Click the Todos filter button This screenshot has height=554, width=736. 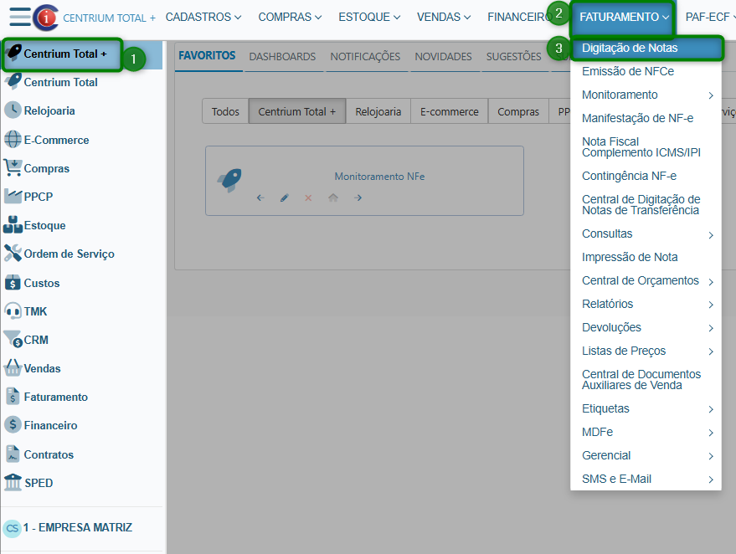click(x=225, y=111)
